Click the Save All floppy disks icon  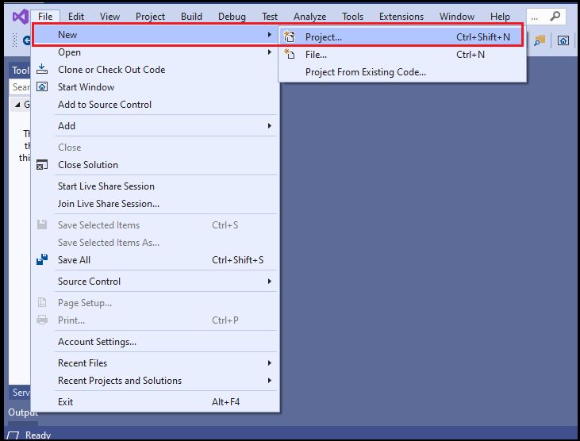[x=42, y=259]
